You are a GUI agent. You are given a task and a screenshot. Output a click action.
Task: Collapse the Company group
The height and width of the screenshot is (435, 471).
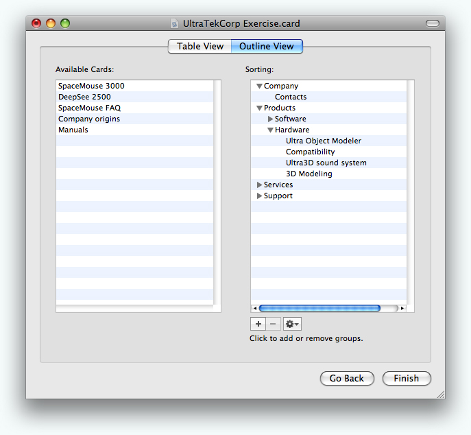[x=259, y=86]
